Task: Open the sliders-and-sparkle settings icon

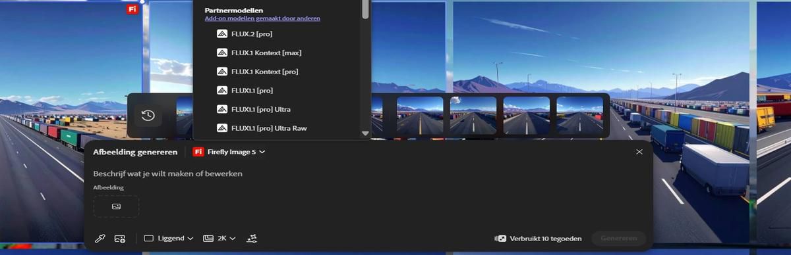Action: tap(252, 238)
